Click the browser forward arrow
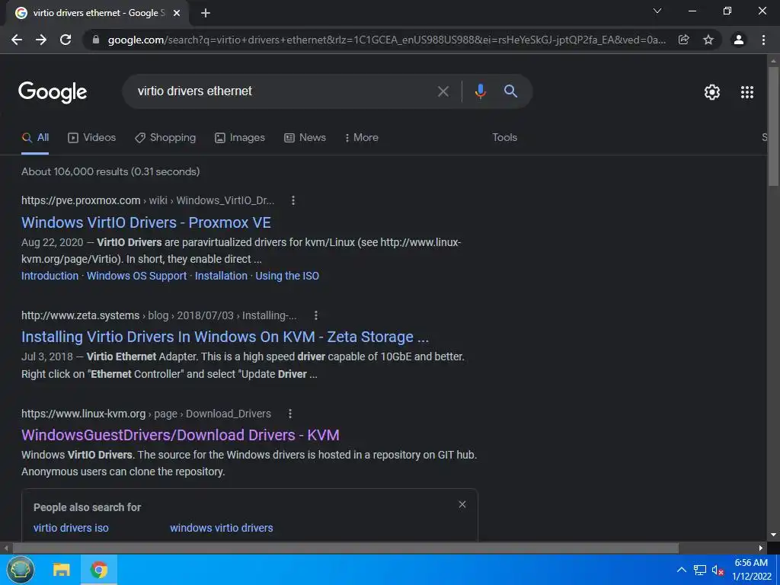 [41, 40]
